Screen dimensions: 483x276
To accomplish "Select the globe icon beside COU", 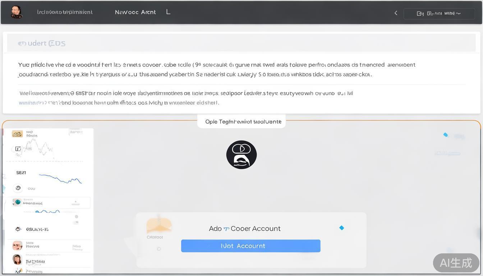I will coord(18,188).
